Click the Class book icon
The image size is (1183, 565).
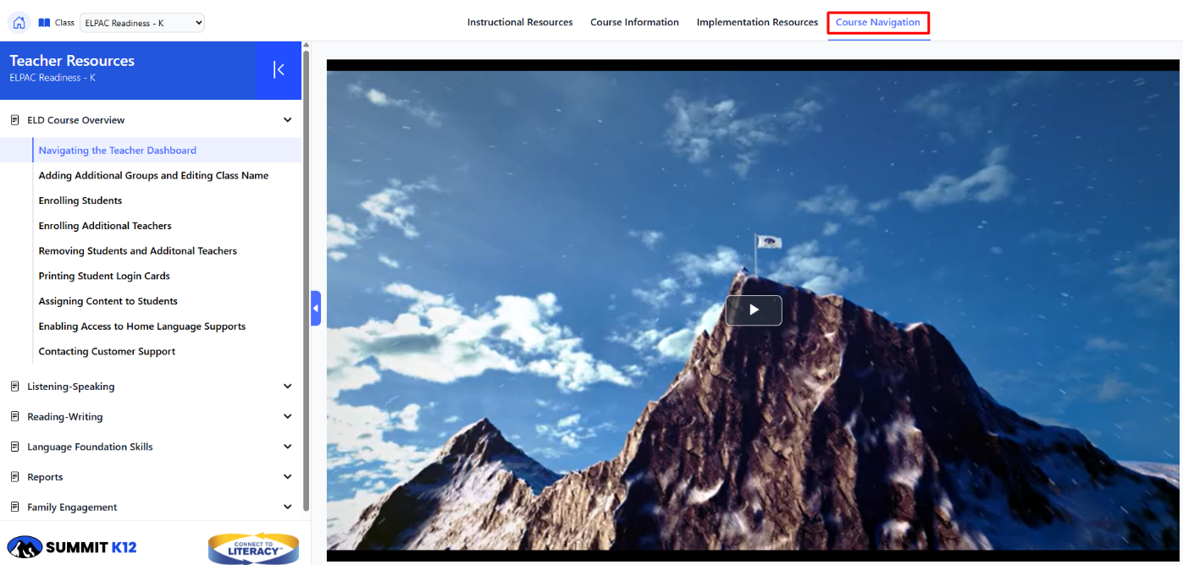pyautogui.click(x=44, y=23)
